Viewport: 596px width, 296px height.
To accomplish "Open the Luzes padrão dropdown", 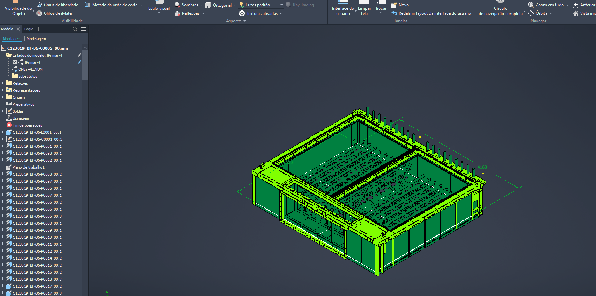I will pos(282,5).
